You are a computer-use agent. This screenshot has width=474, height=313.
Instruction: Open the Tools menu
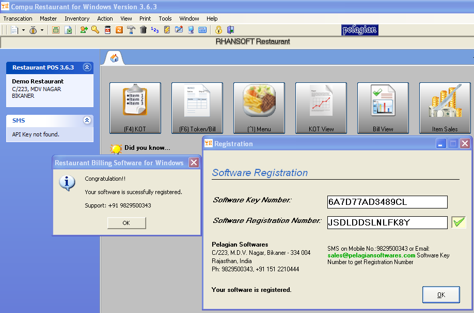(x=165, y=19)
